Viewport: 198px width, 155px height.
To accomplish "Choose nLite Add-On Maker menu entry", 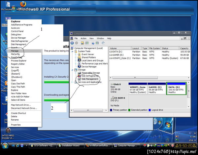I will [24, 97].
